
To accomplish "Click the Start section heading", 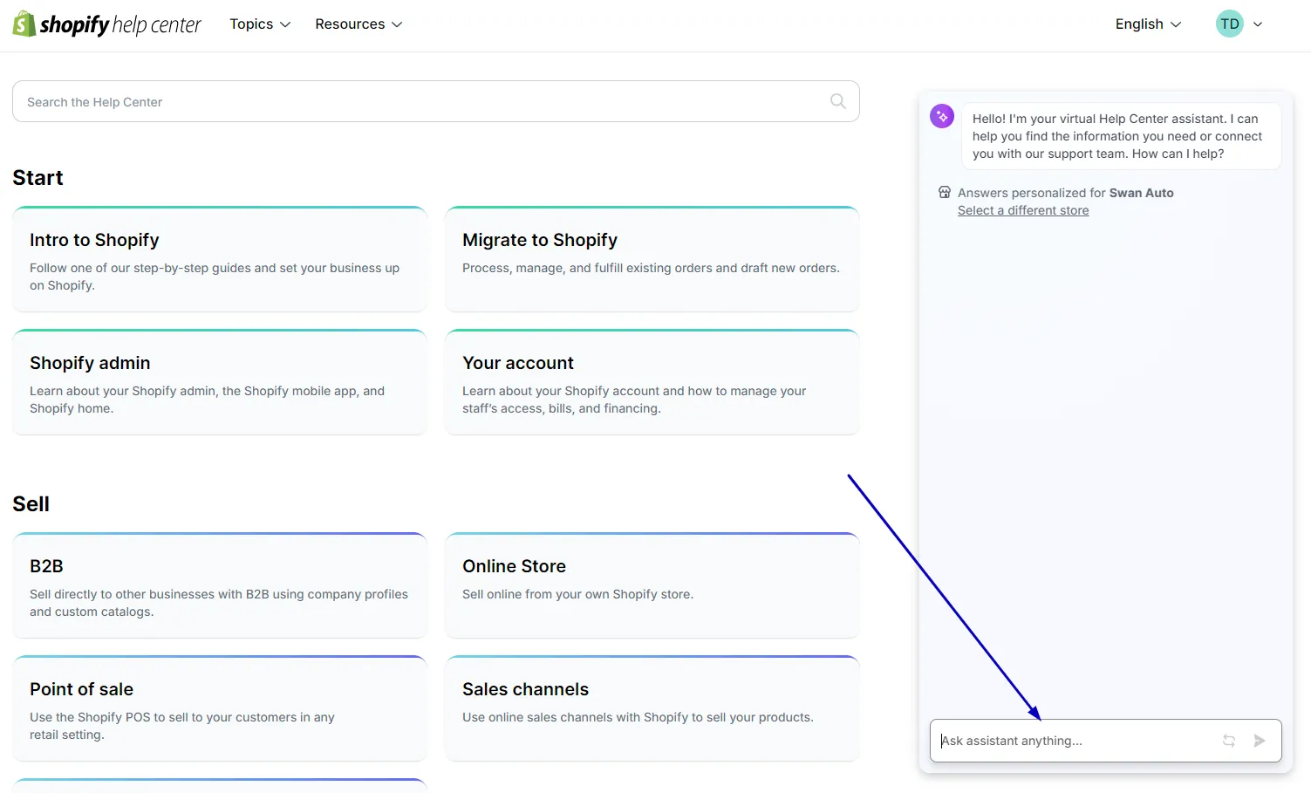I will click(38, 178).
